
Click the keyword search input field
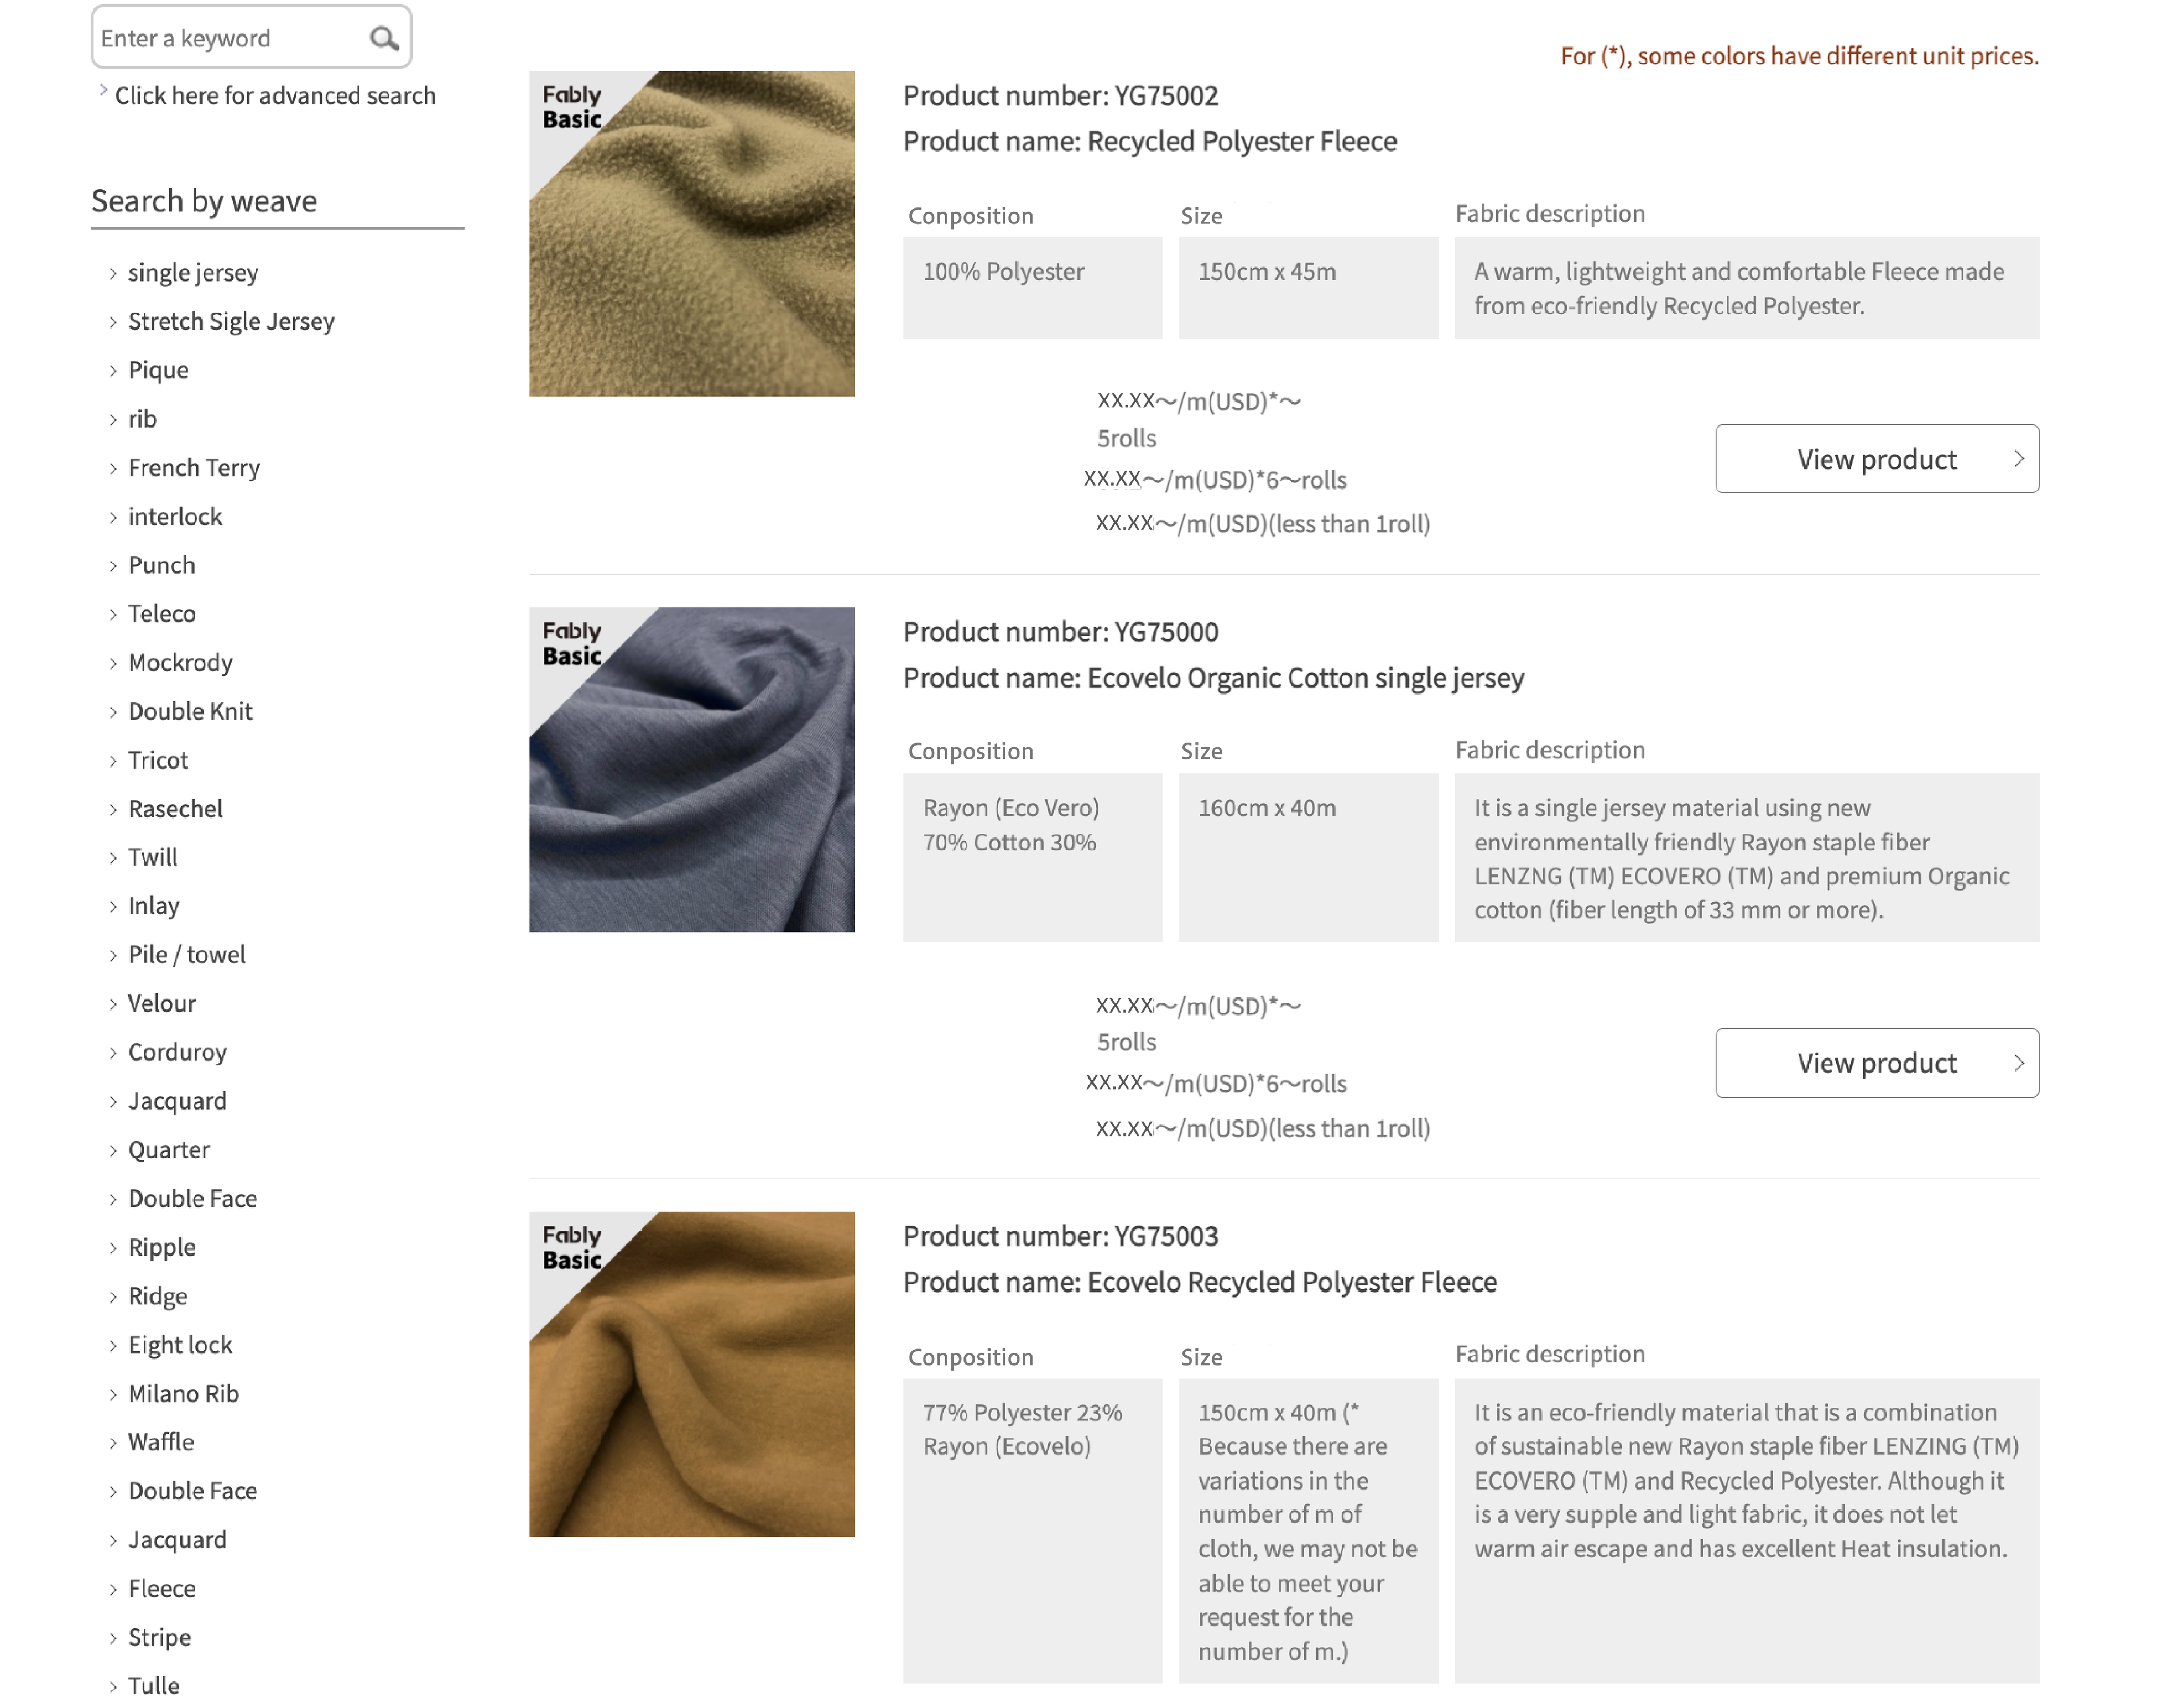(230, 39)
